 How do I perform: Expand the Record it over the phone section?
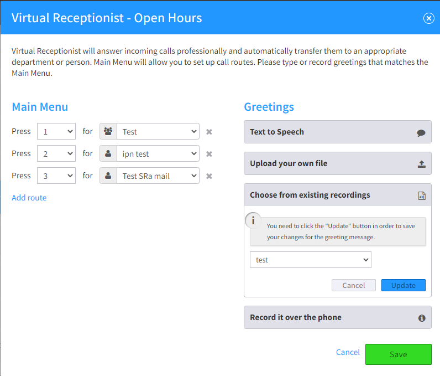(338, 317)
